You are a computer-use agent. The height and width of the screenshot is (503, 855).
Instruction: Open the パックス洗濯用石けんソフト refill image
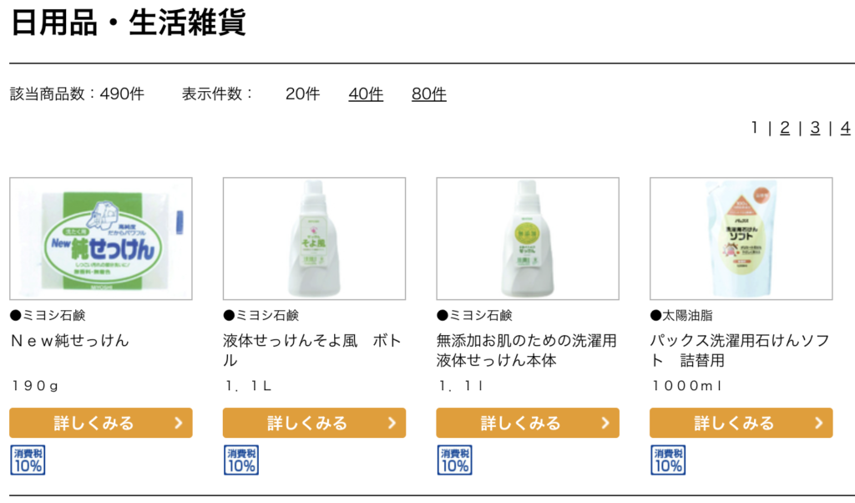[741, 238]
